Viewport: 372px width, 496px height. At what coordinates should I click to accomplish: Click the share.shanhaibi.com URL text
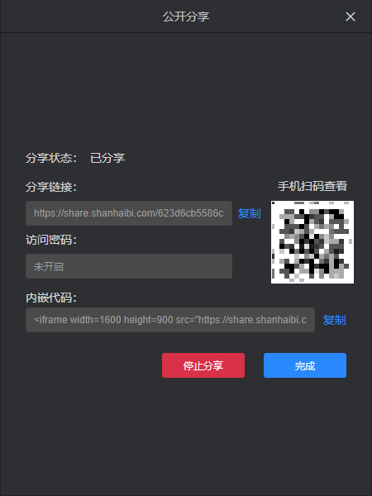click(x=129, y=213)
